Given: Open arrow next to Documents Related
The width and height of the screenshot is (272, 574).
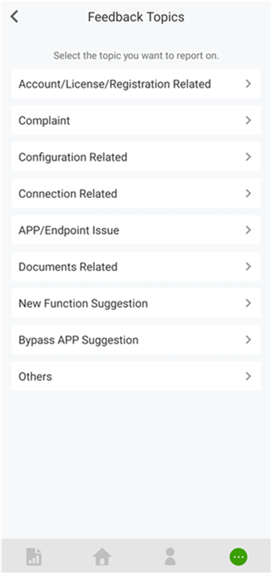Looking at the screenshot, I should 248,266.
